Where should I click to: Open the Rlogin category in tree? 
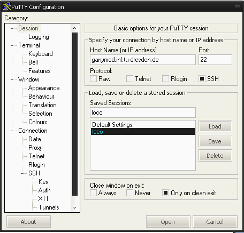click(x=36, y=165)
